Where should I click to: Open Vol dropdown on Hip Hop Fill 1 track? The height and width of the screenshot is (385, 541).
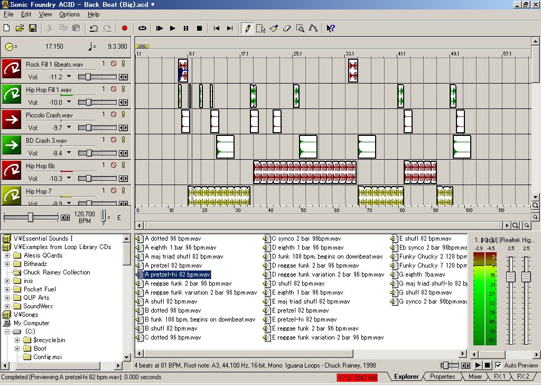coord(69,102)
